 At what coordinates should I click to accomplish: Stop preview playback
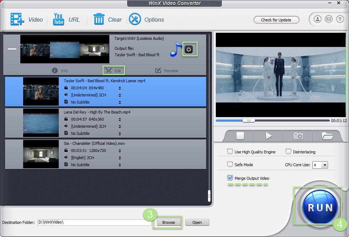click(240, 136)
